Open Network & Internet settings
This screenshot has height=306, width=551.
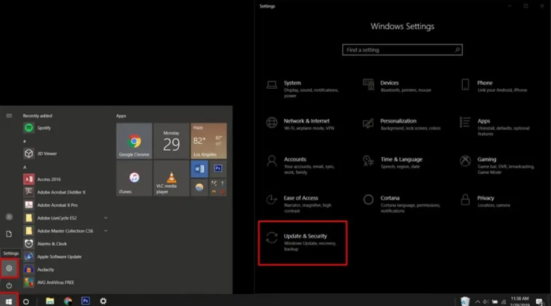[x=306, y=124]
